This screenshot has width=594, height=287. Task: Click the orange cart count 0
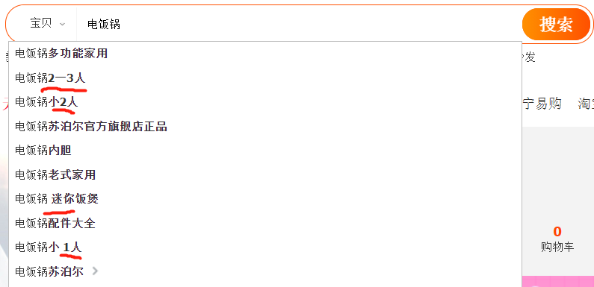click(x=557, y=231)
